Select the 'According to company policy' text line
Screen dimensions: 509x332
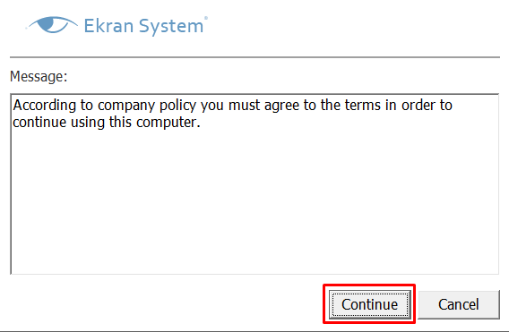click(232, 105)
